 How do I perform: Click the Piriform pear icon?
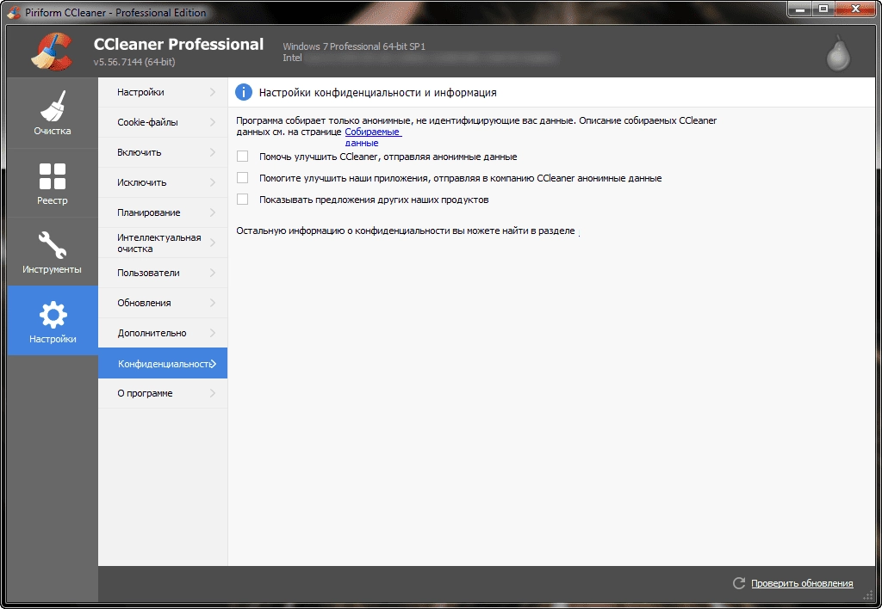[838, 54]
